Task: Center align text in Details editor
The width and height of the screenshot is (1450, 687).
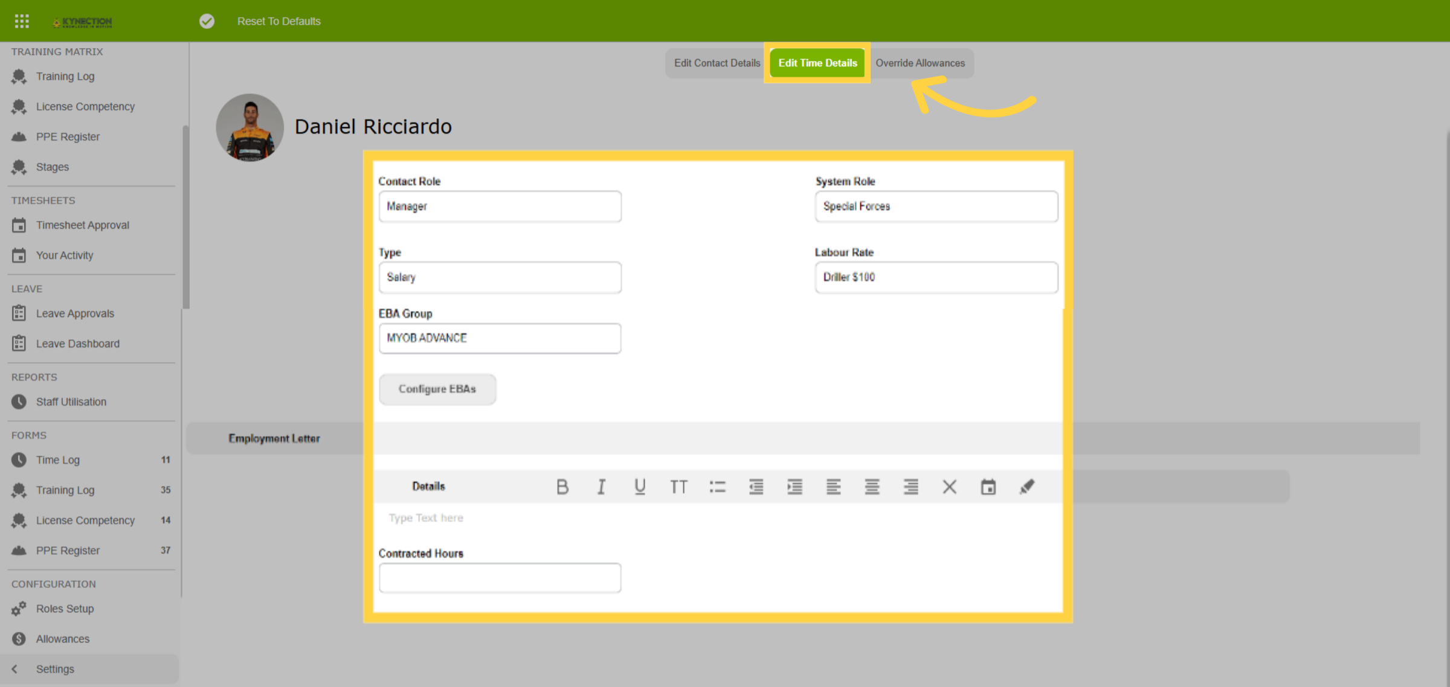Action: click(x=872, y=487)
